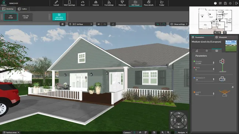Switch to the Gallery tab
This screenshot has width=239, height=134.
point(22,9)
